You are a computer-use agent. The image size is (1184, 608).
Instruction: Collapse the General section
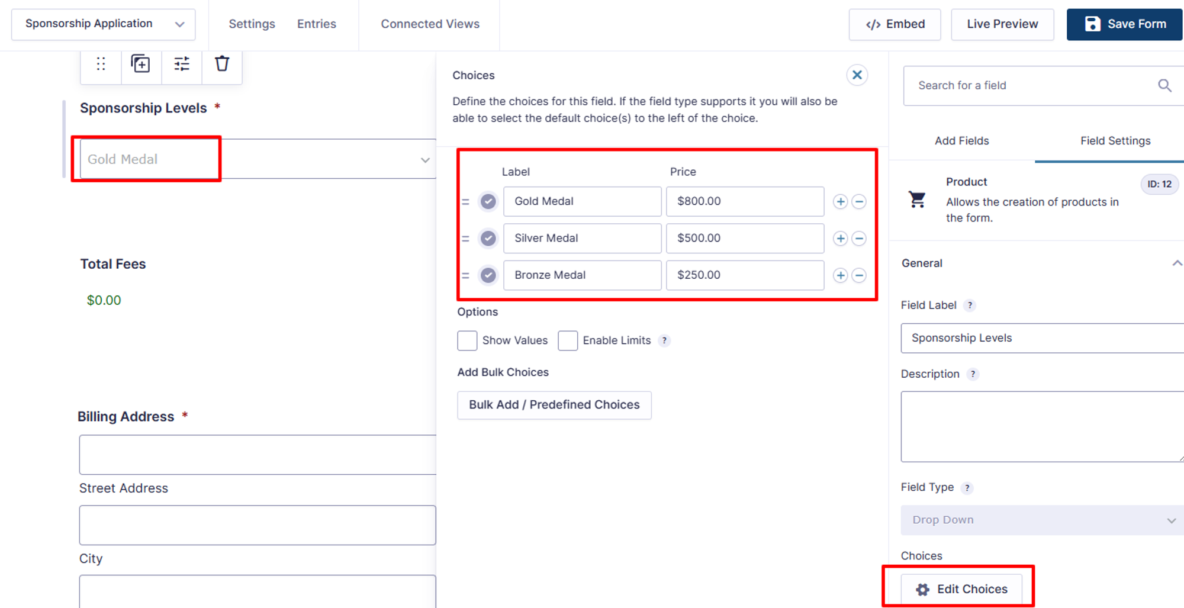coord(1177,263)
